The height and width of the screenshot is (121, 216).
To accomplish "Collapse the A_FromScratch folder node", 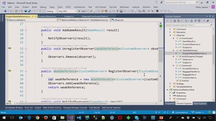I will pyautogui.click(x=173, y=38).
